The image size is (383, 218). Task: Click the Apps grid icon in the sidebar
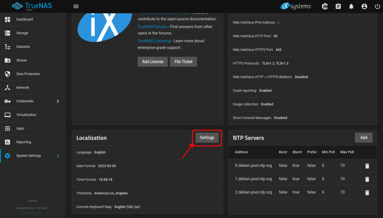(x=7, y=129)
